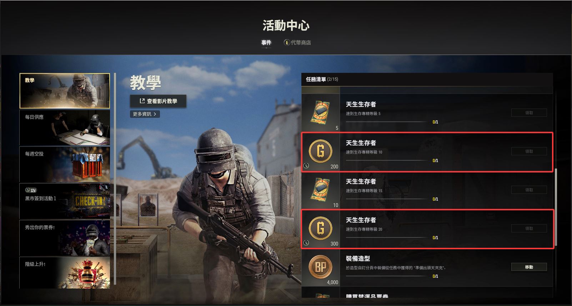572x306 pixels.
Task: Click the BP 4,000 reward coin icon
Action: pos(320,267)
